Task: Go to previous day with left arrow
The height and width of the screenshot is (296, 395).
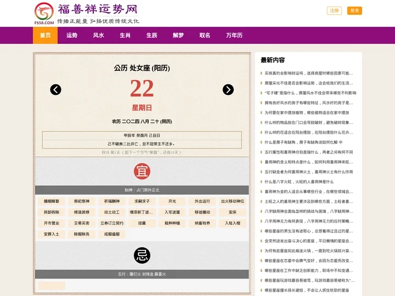Action: click(x=55, y=89)
